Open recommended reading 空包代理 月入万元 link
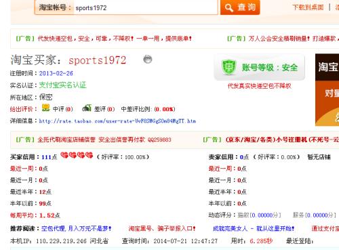 pos(77,228)
